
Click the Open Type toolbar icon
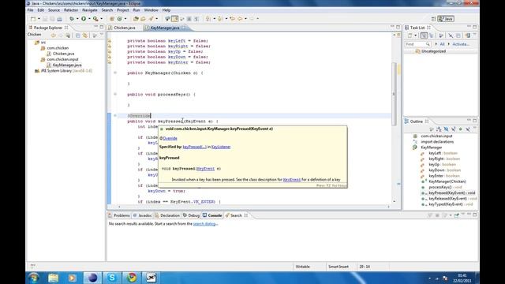click(136, 19)
